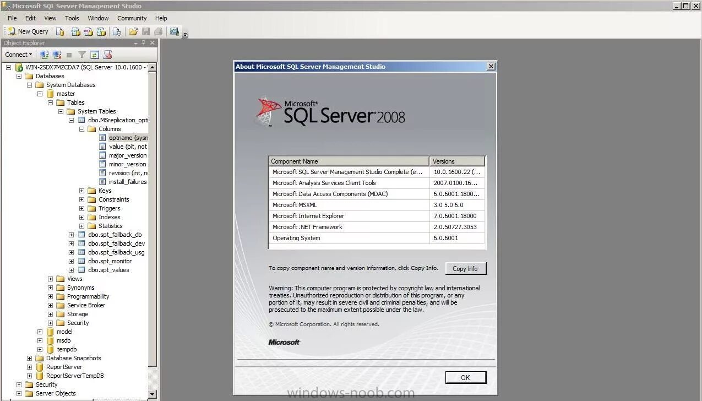The width and height of the screenshot is (702, 401).
Task: Expand the ReportServerTempDB database
Action: pos(29,376)
